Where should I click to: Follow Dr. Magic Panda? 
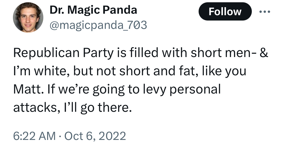225,11
